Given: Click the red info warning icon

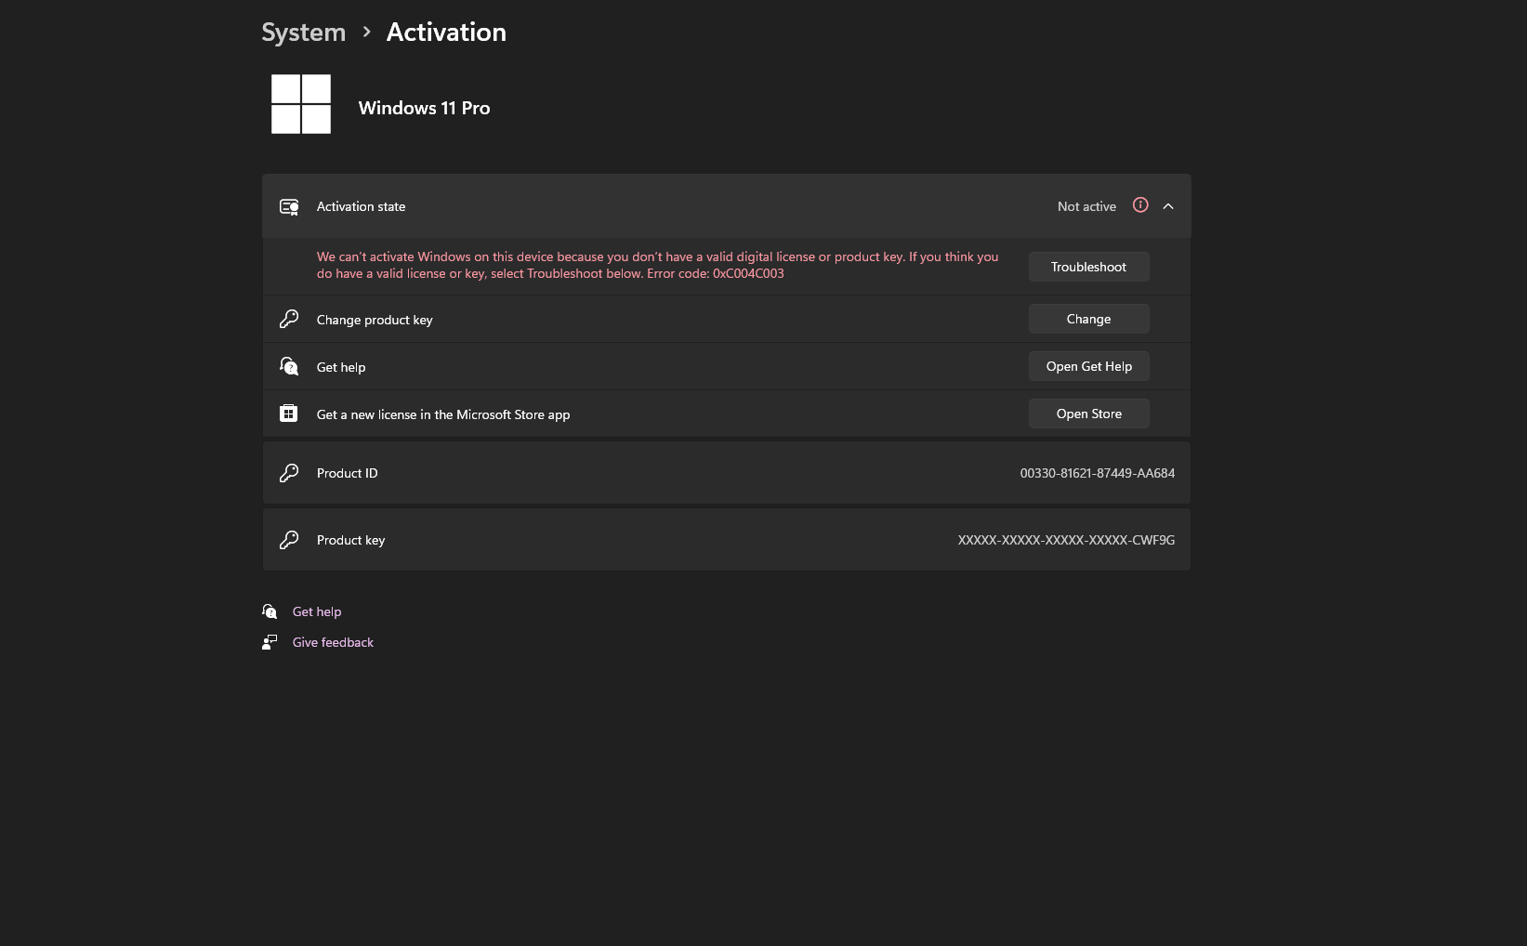Looking at the screenshot, I should click(x=1140, y=205).
